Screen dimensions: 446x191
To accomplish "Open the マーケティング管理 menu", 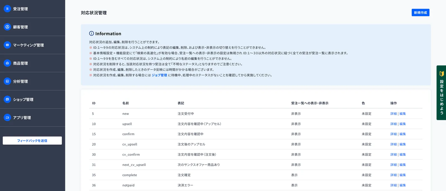I will click(32, 45).
